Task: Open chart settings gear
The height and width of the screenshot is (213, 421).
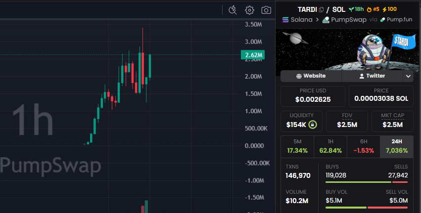Action: coord(249,10)
